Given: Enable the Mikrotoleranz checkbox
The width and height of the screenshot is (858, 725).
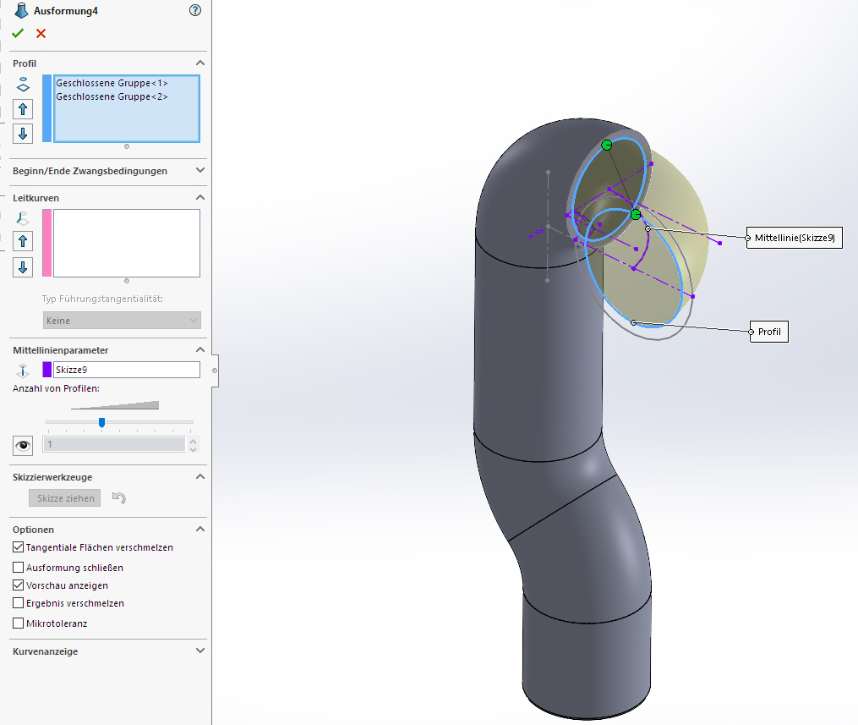Looking at the screenshot, I should [19, 623].
